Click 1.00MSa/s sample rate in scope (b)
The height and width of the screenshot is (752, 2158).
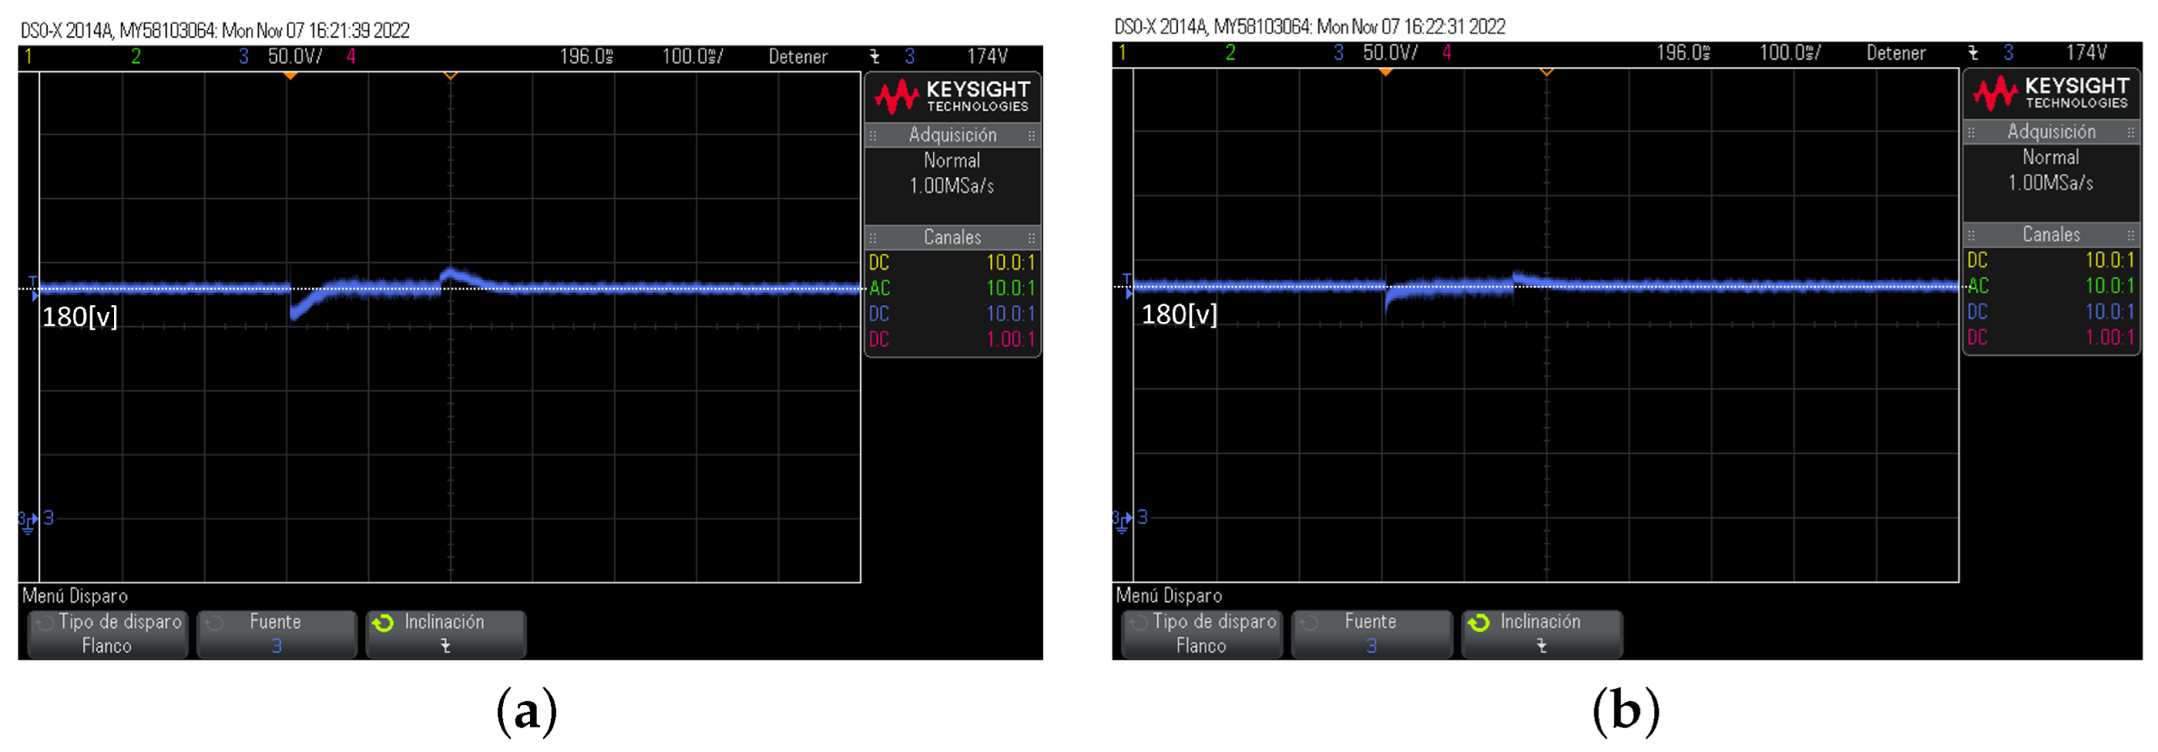coord(2051,183)
